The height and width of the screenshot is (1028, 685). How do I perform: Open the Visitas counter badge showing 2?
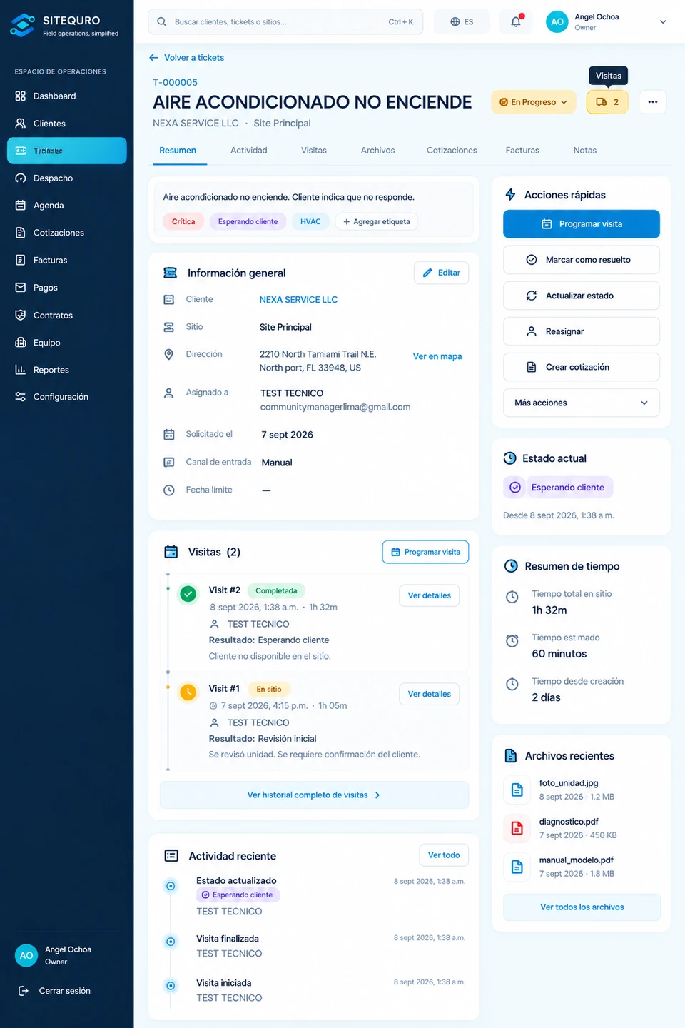(607, 102)
